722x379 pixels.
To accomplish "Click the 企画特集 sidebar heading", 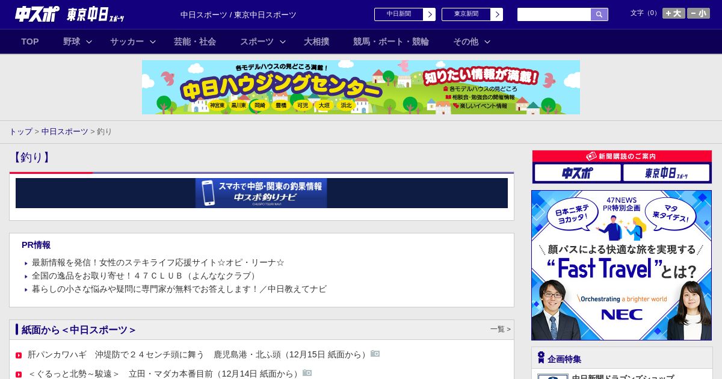I will [x=564, y=359].
